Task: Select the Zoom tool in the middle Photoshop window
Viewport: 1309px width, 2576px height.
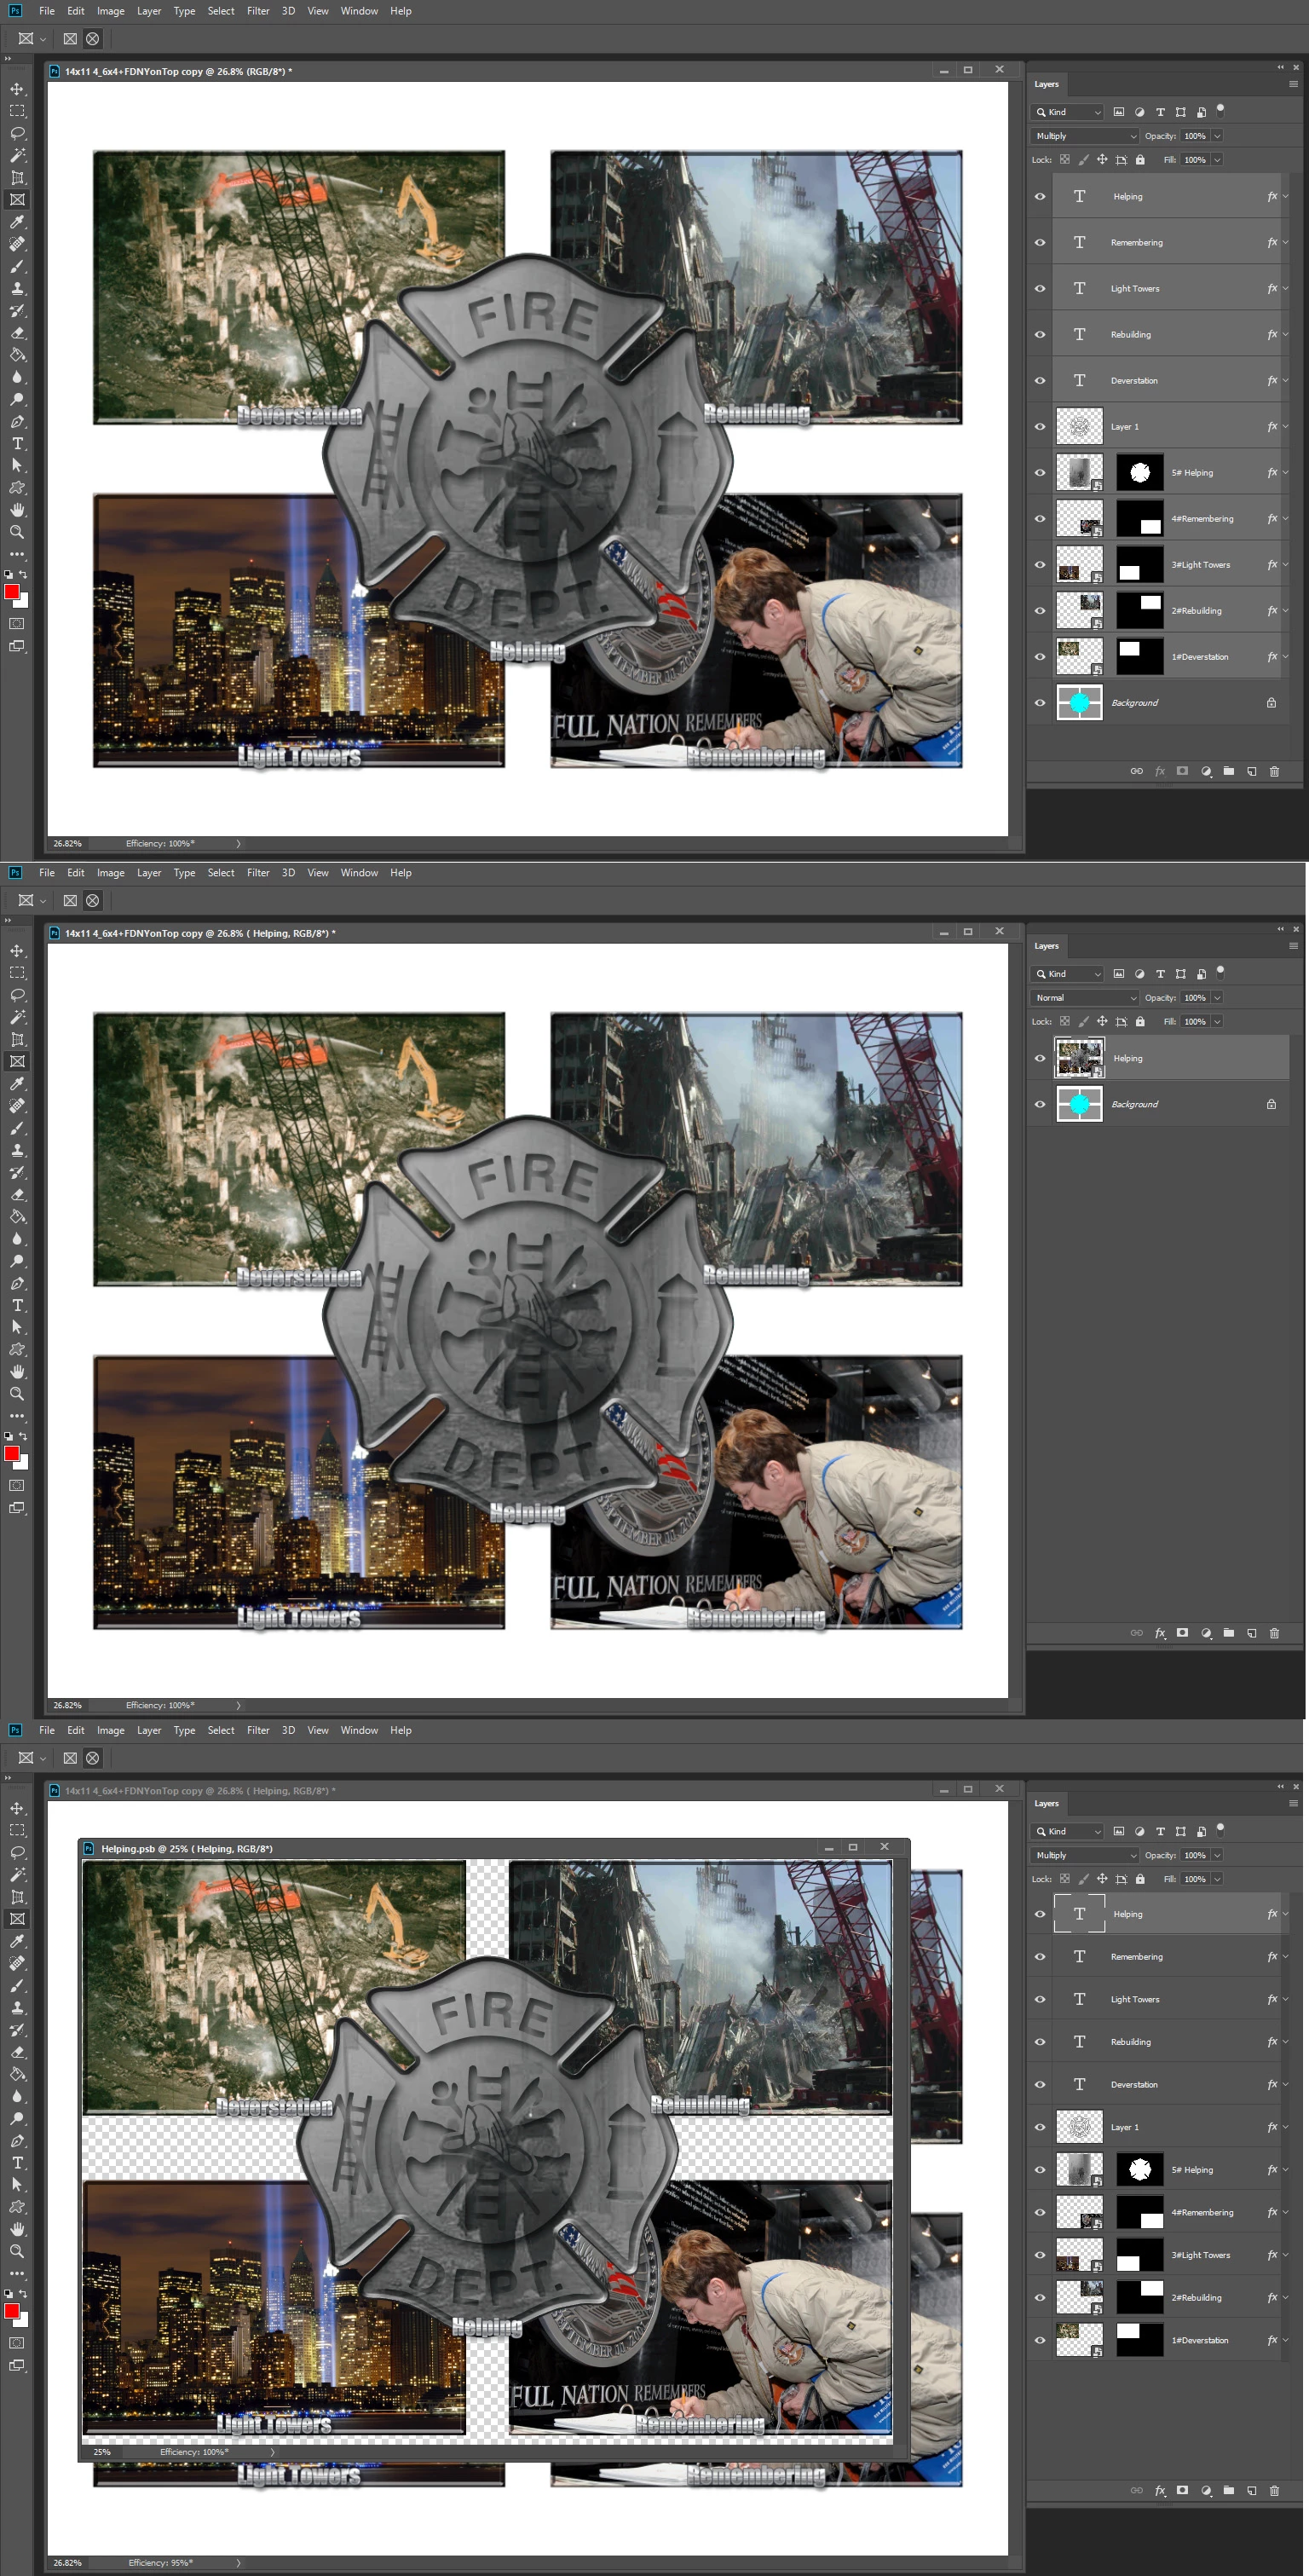Action: coord(17,1394)
